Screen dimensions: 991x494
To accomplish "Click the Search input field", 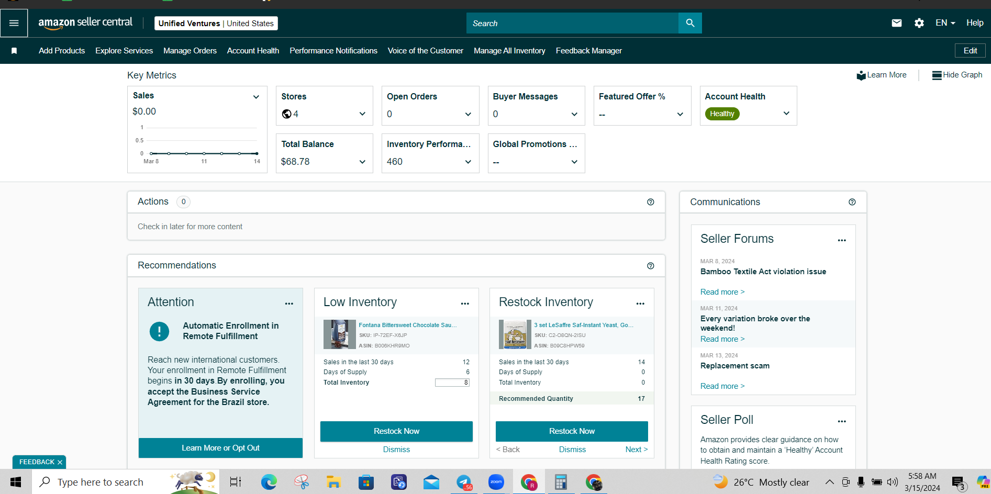I will coord(572,23).
